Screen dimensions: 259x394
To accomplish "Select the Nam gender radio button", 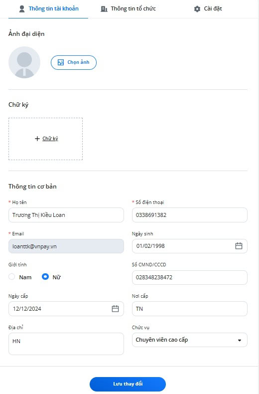I will click(x=12, y=277).
